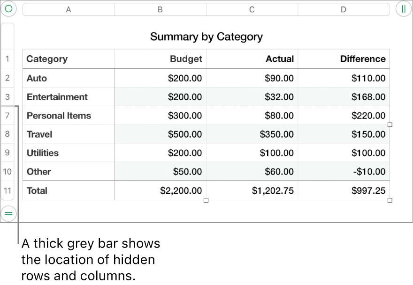
Task: Select Auto actual $90.00 cell
Action: tap(252, 78)
